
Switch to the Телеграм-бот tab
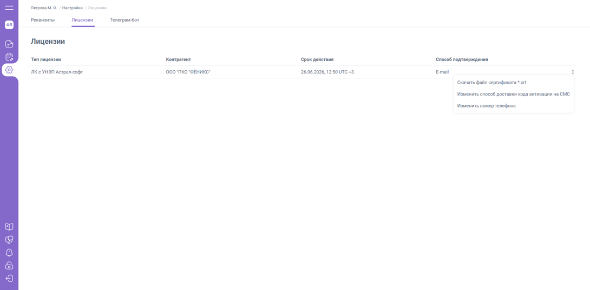pyautogui.click(x=124, y=20)
